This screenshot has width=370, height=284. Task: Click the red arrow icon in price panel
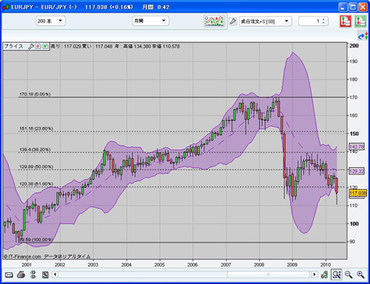click(38, 47)
